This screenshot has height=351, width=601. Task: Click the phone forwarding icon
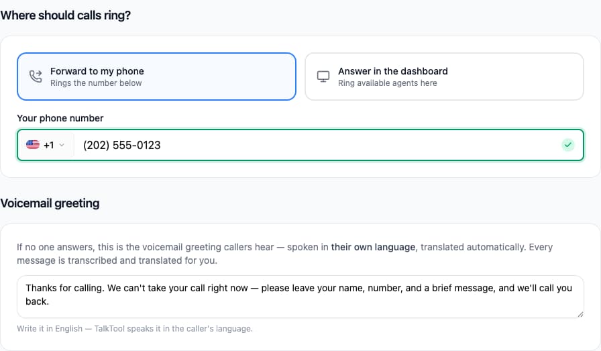click(36, 77)
